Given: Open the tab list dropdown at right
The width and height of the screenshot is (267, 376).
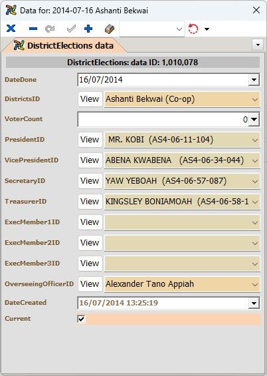Looking at the screenshot, I should [258, 45].
